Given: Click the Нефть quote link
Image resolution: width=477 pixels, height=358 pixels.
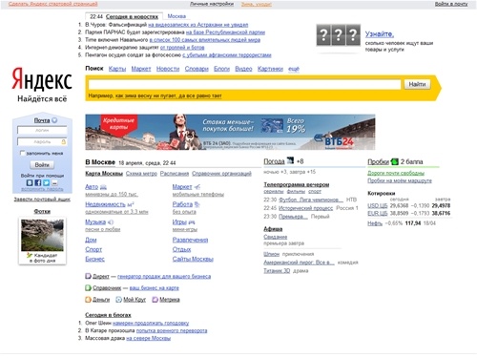Looking at the screenshot, I should click(375, 223).
